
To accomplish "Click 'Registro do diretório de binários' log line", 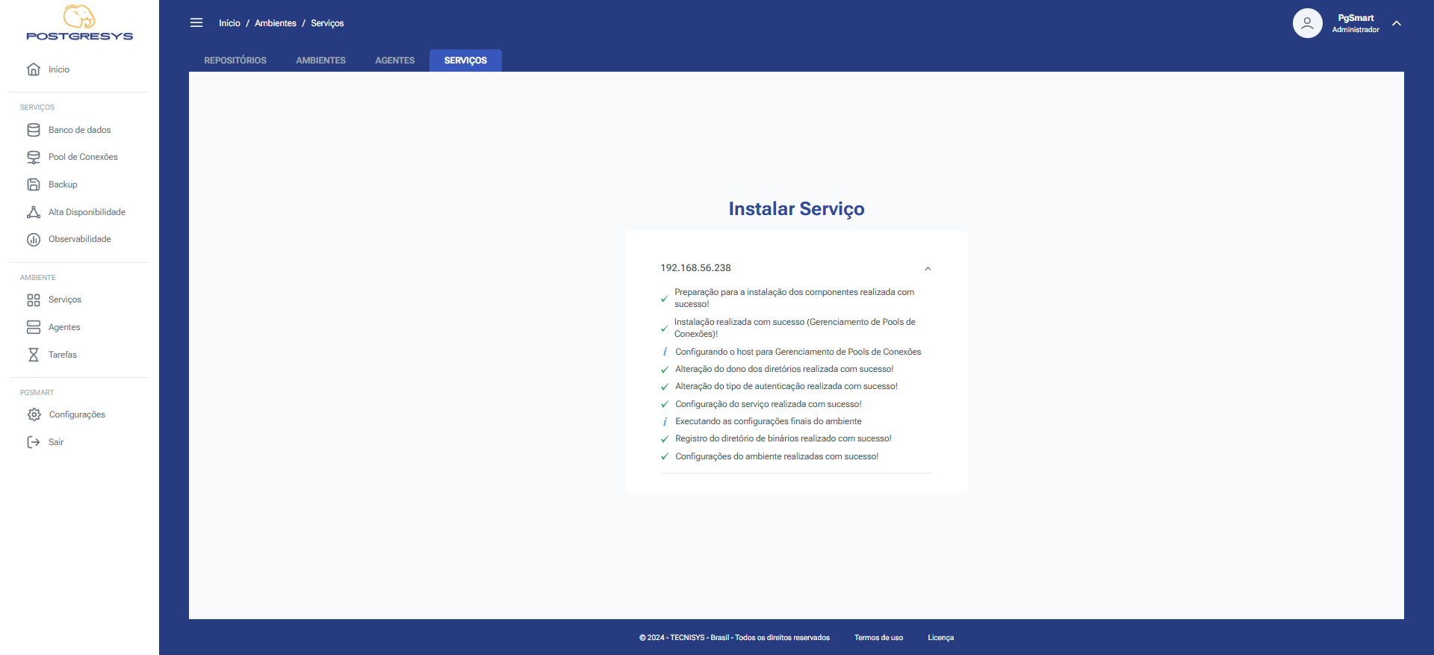I will tap(783, 438).
